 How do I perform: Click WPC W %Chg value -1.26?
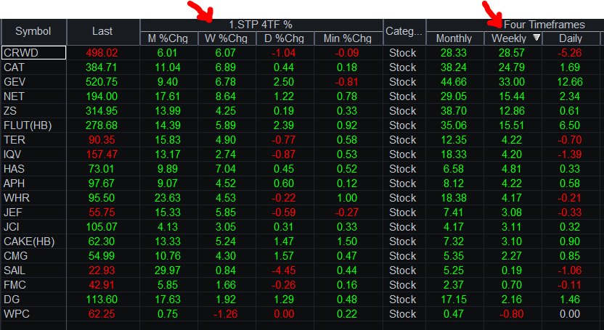pyautogui.click(x=226, y=314)
